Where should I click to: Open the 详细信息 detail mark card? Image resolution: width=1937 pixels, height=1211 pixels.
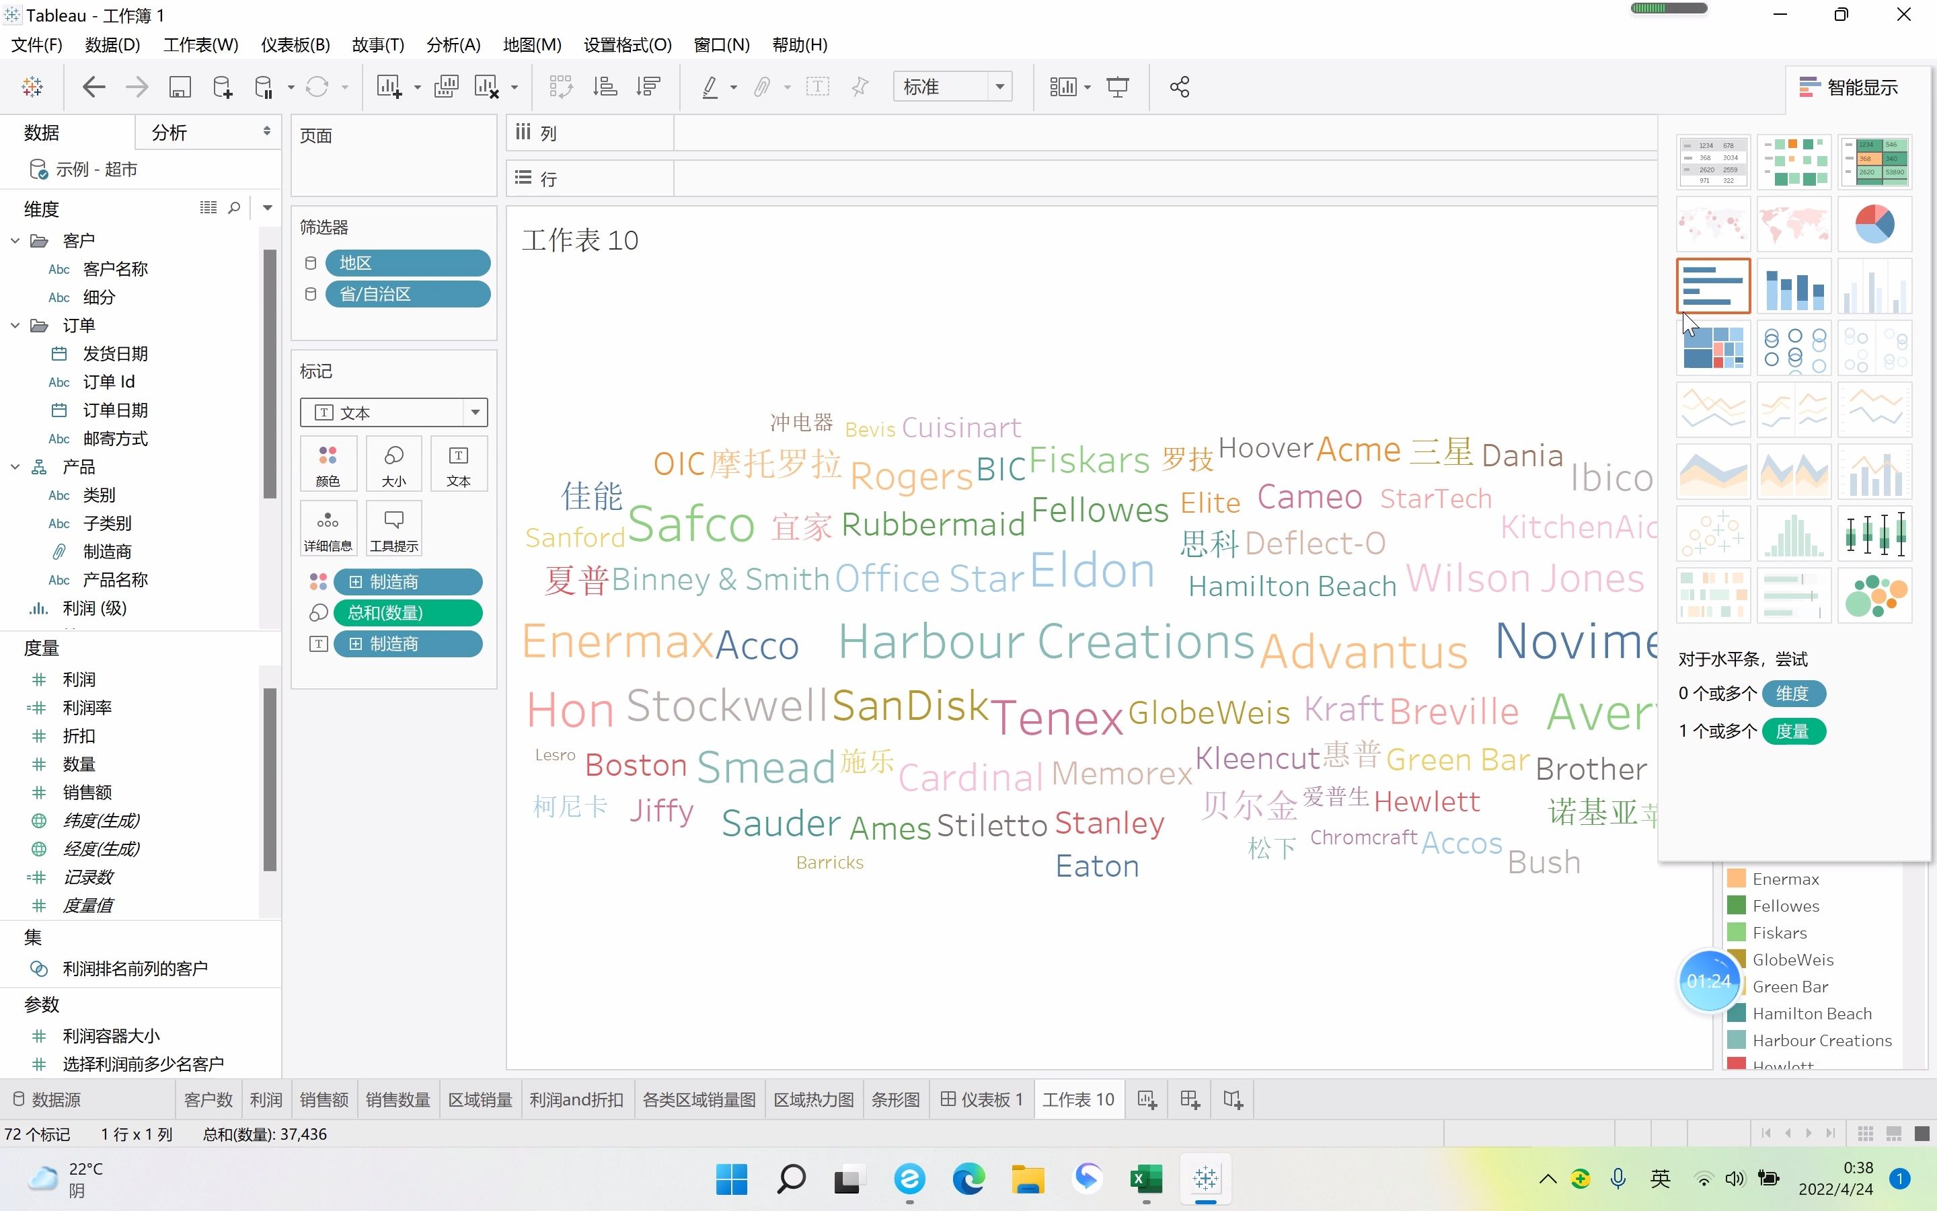pyautogui.click(x=328, y=529)
